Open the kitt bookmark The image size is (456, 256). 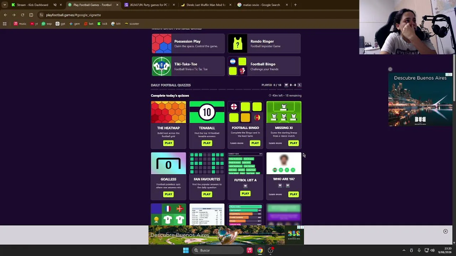click(116, 24)
